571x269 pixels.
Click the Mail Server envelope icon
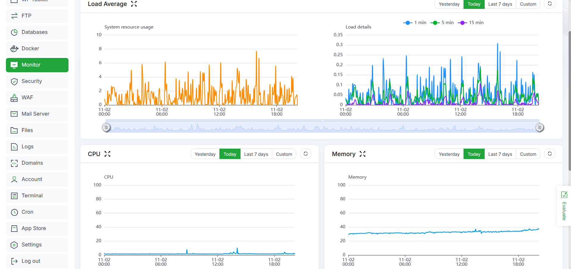[14, 114]
